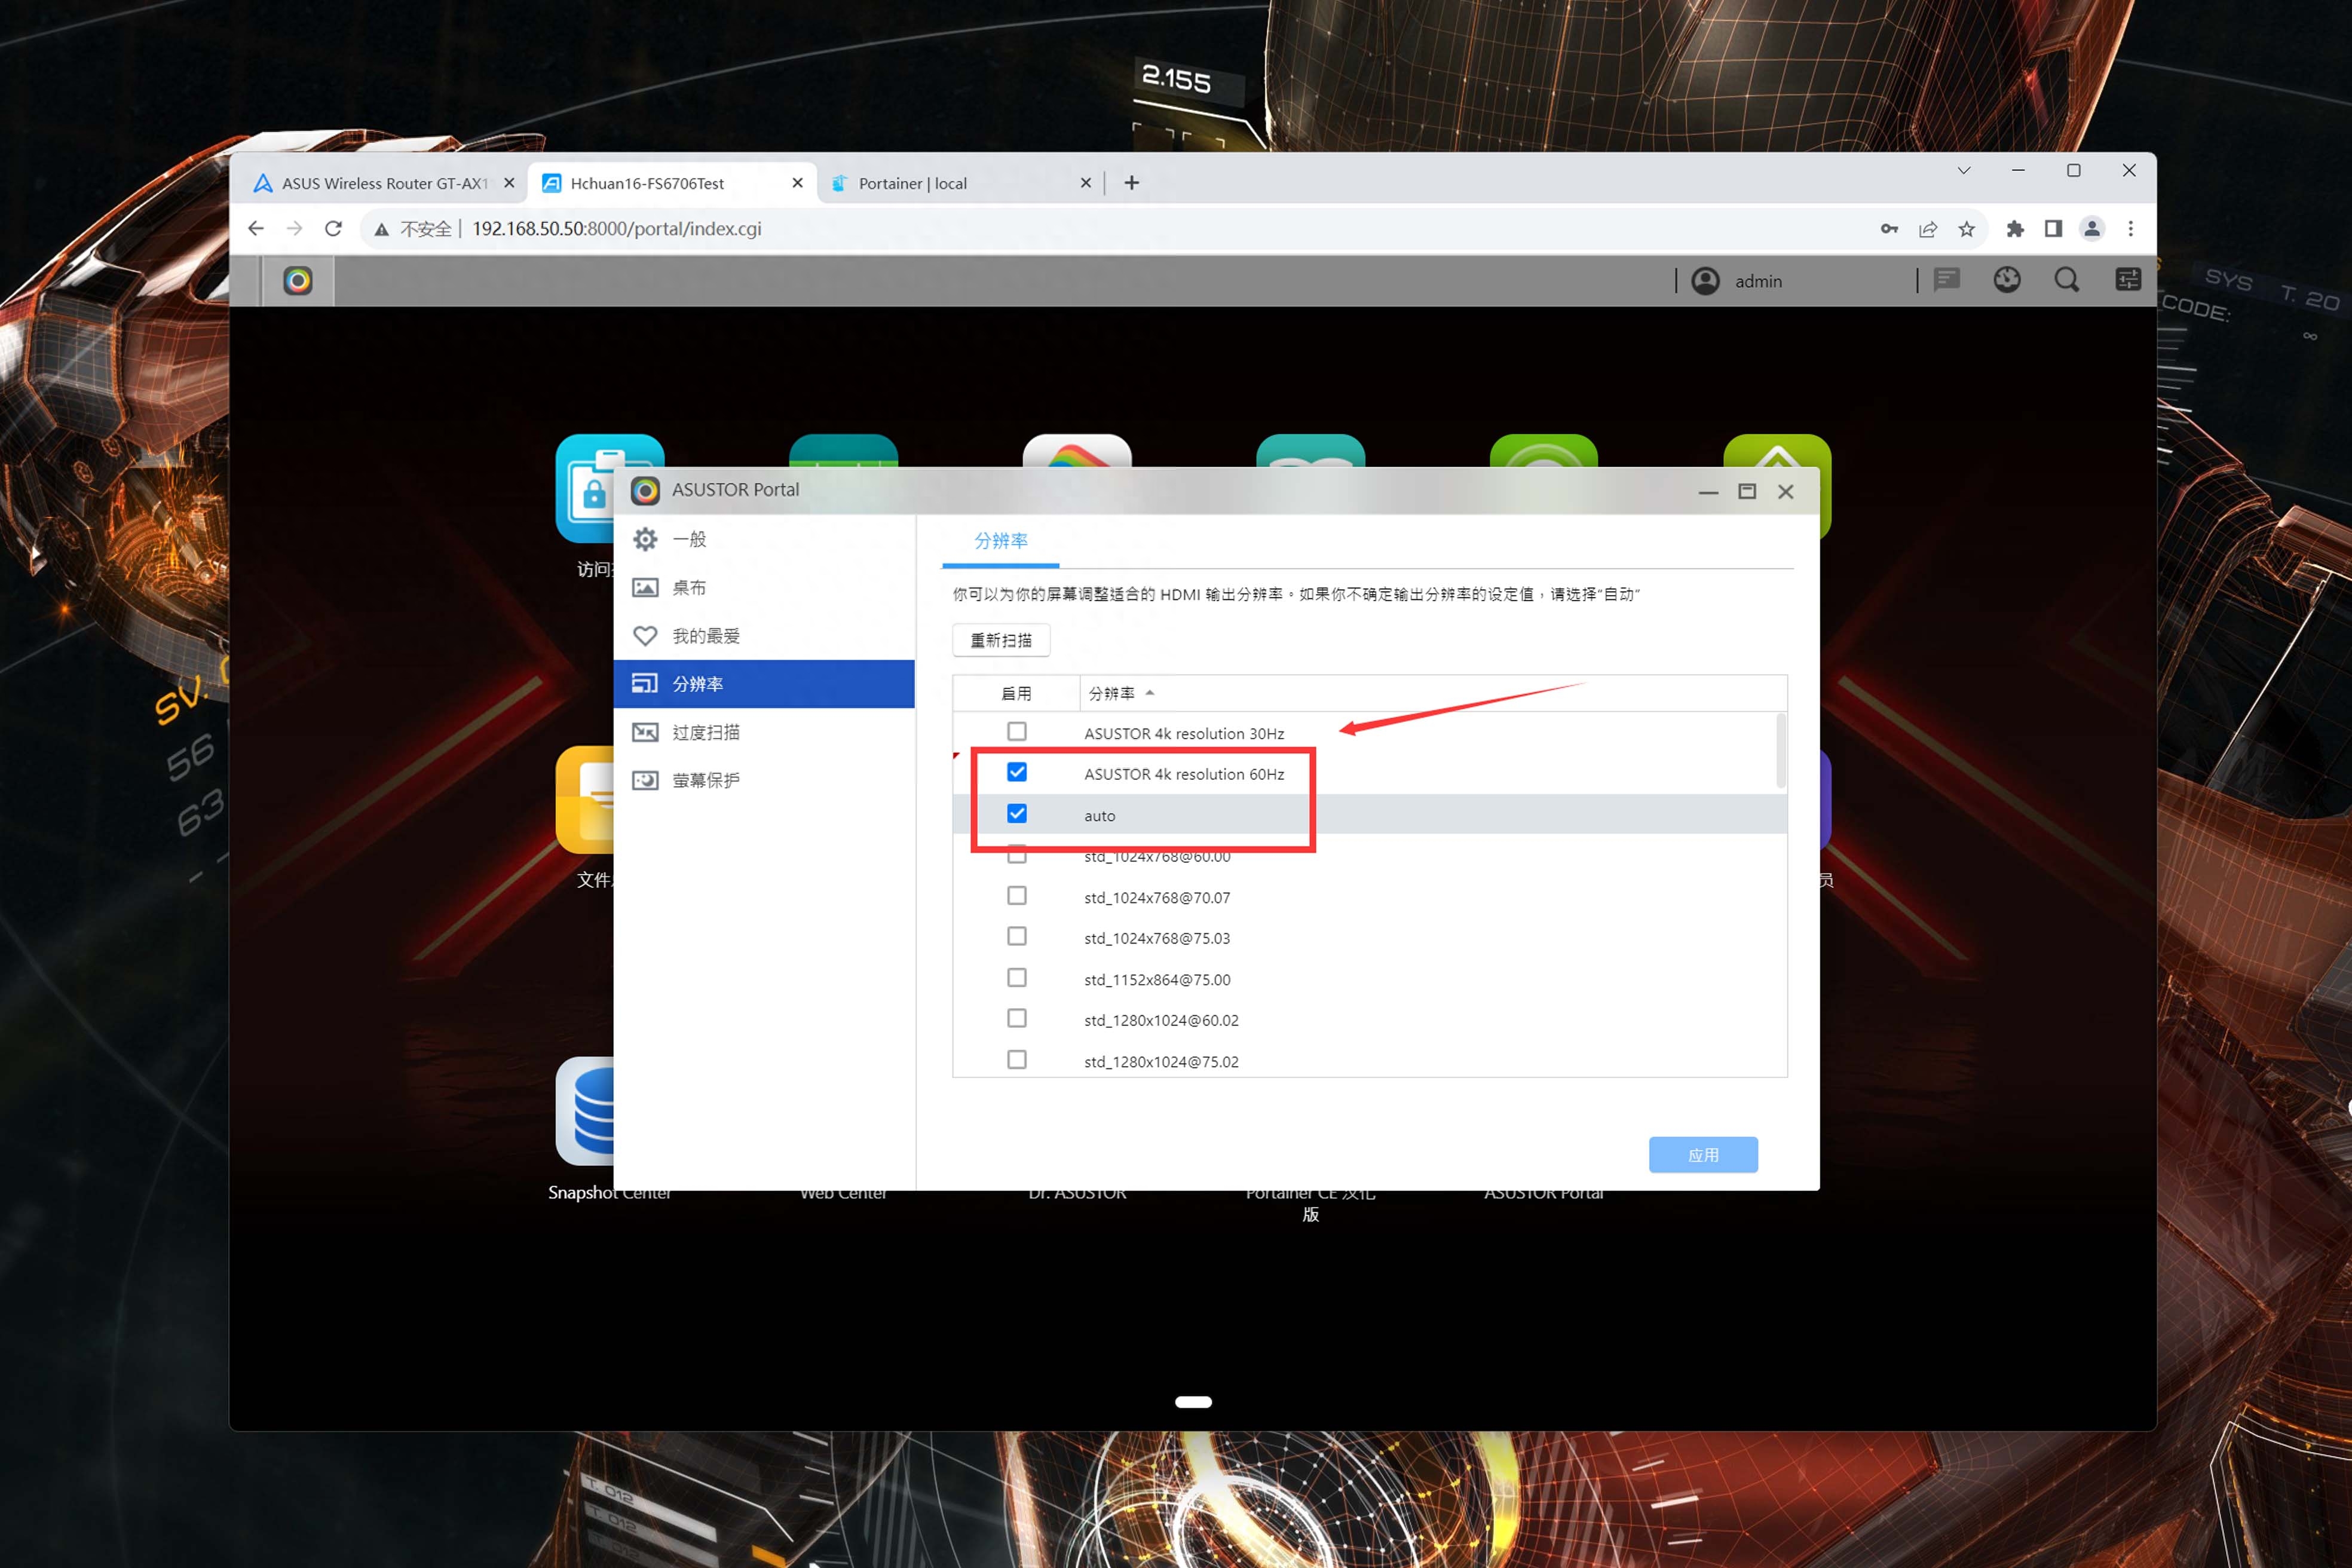Open the ASUSTOR Portal icon in ADM top bar
Screen dimensions: 2352x1568
[x=297, y=281]
